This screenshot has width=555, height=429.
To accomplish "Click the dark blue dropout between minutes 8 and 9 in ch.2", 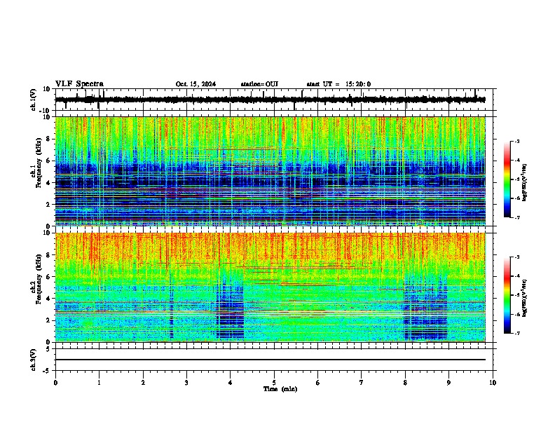I will tap(425, 308).
